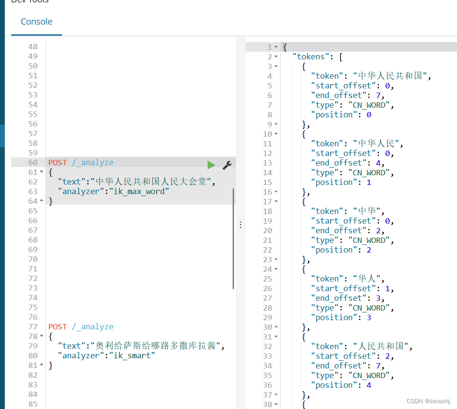The image size is (457, 409).
Task: Fold token object at response line 31
Action: point(276,337)
